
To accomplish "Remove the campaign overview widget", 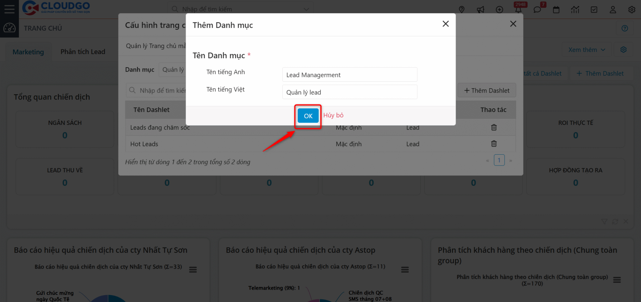I will pyautogui.click(x=626, y=222).
